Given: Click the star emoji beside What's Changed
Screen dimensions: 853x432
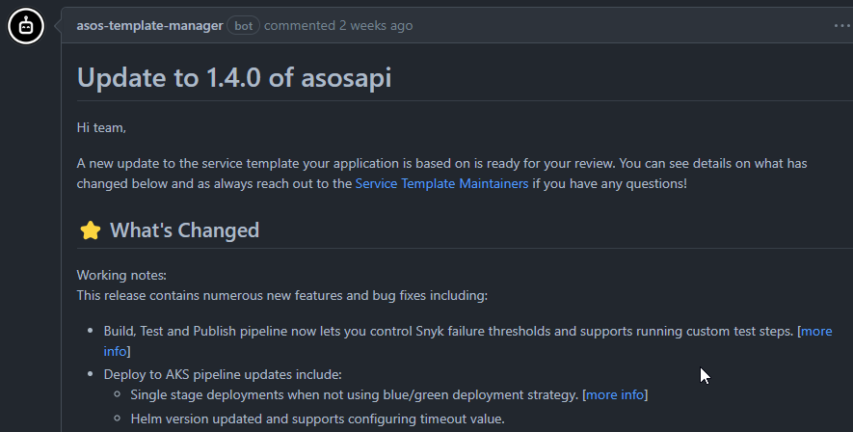Looking at the screenshot, I should coord(91,230).
